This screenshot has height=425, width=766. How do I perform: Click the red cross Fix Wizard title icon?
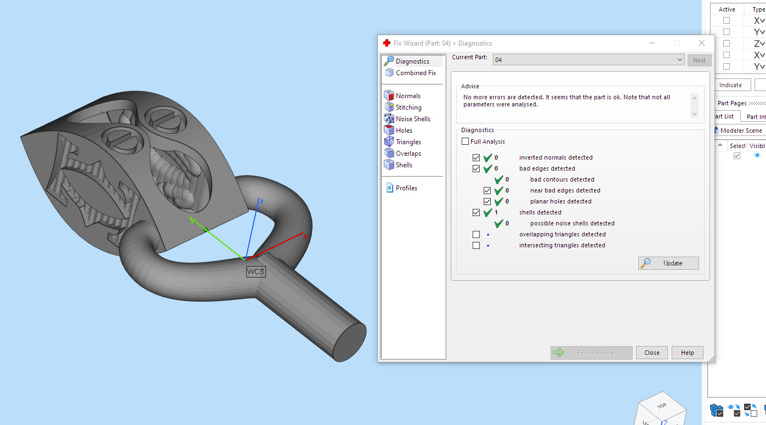(387, 43)
